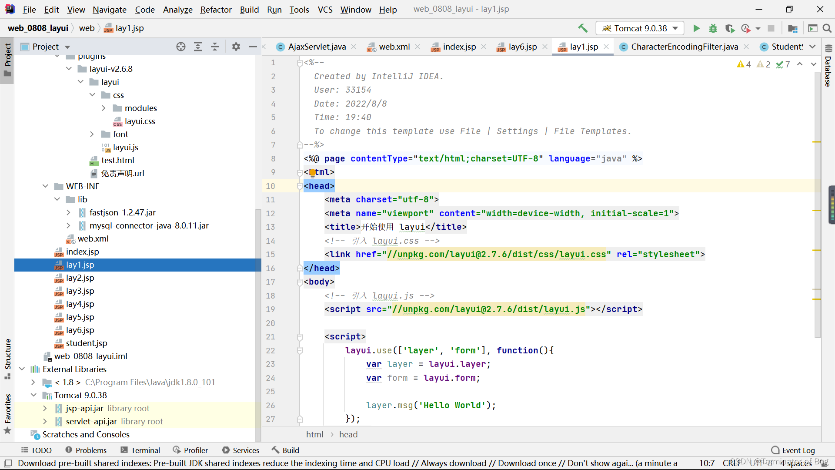Image resolution: width=835 pixels, height=470 pixels.
Task: Click the Run button to start Tomcat
Action: (x=696, y=27)
